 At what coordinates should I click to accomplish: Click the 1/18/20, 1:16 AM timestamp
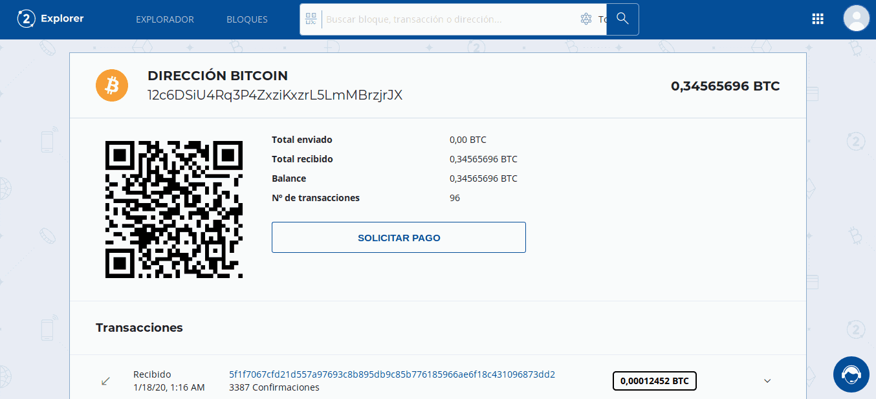tap(169, 387)
